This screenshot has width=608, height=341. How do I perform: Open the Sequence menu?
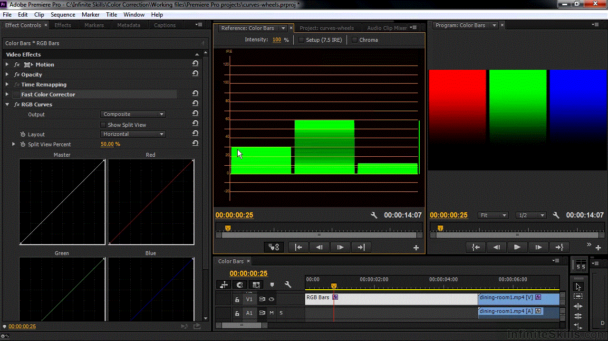pyautogui.click(x=63, y=15)
